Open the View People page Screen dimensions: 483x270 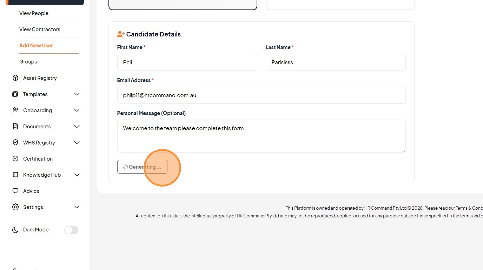click(x=34, y=13)
